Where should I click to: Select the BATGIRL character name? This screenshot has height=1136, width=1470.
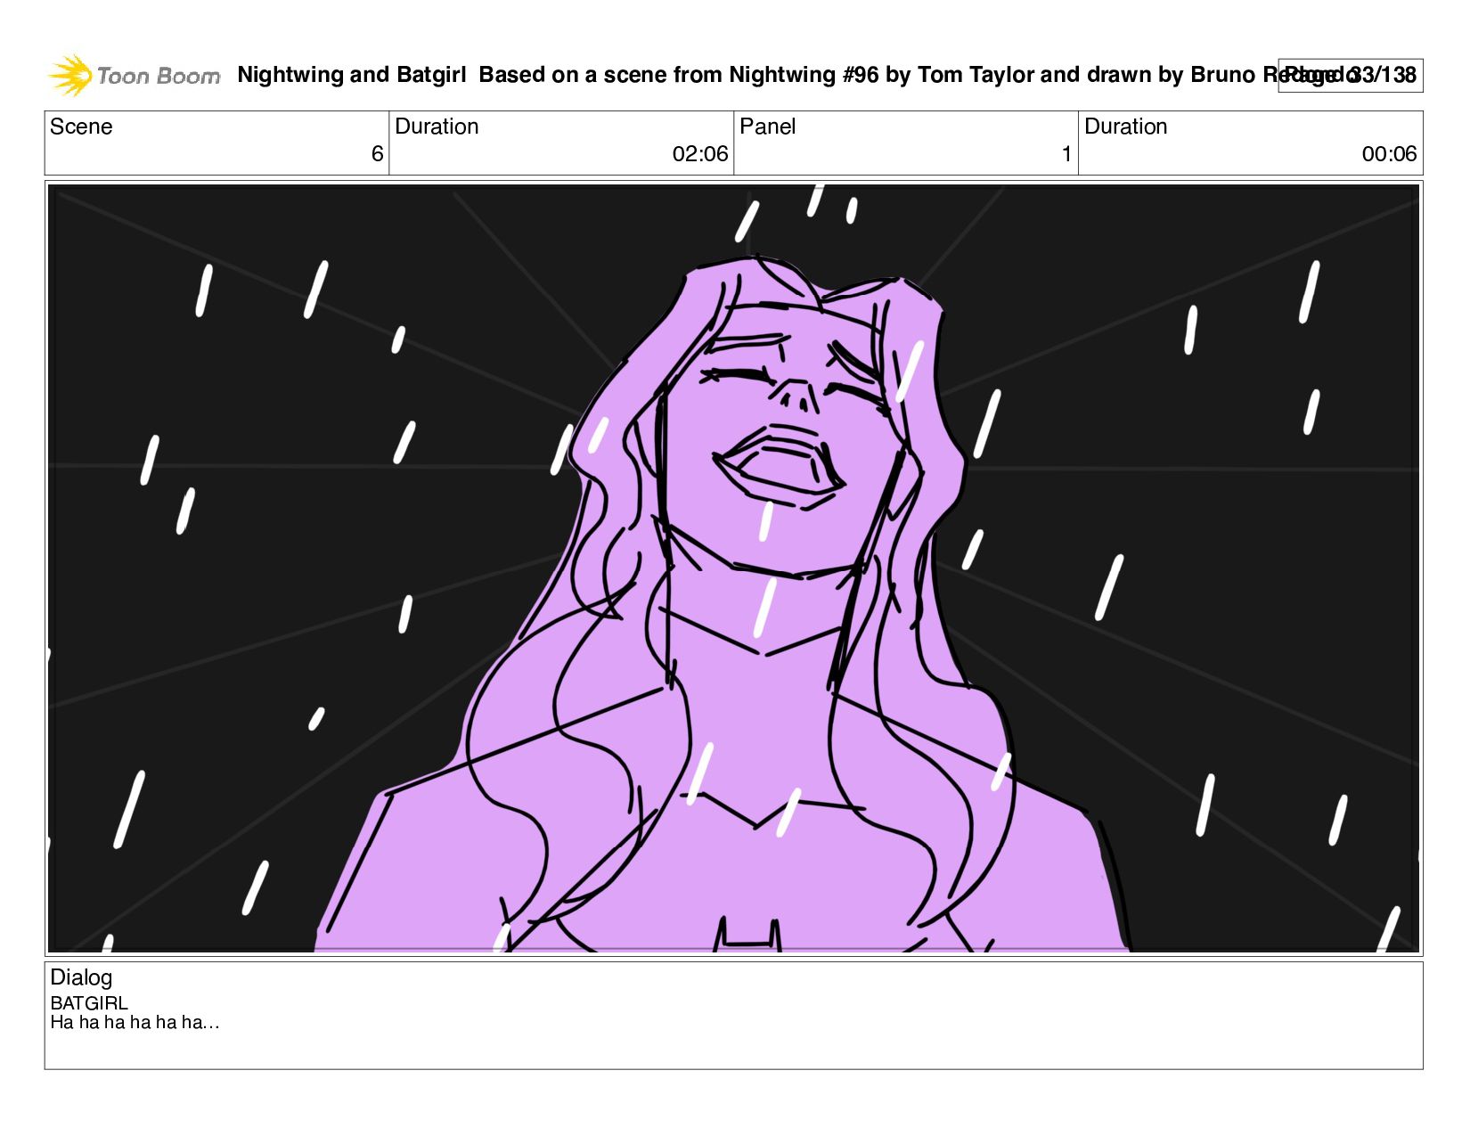89,1003
